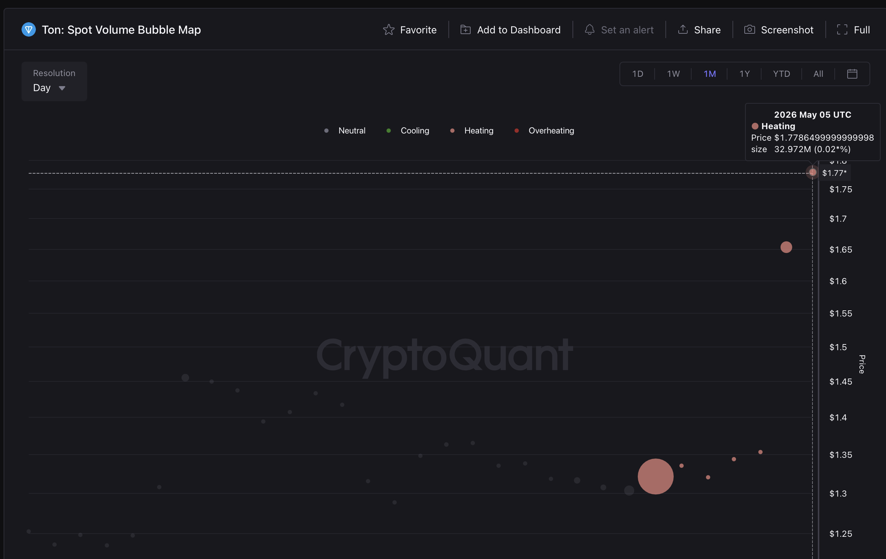Click the Favorite star icon

click(x=388, y=29)
